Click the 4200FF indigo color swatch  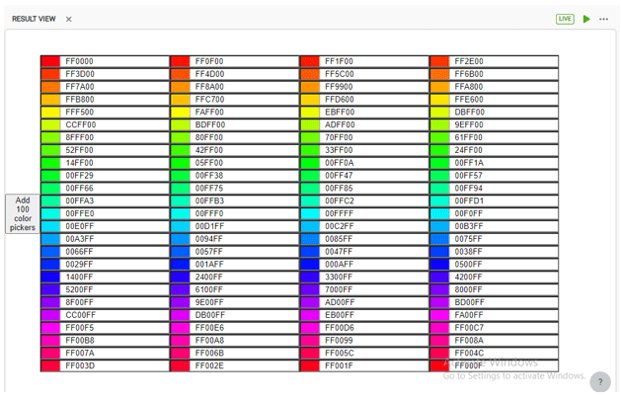point(439,277)
